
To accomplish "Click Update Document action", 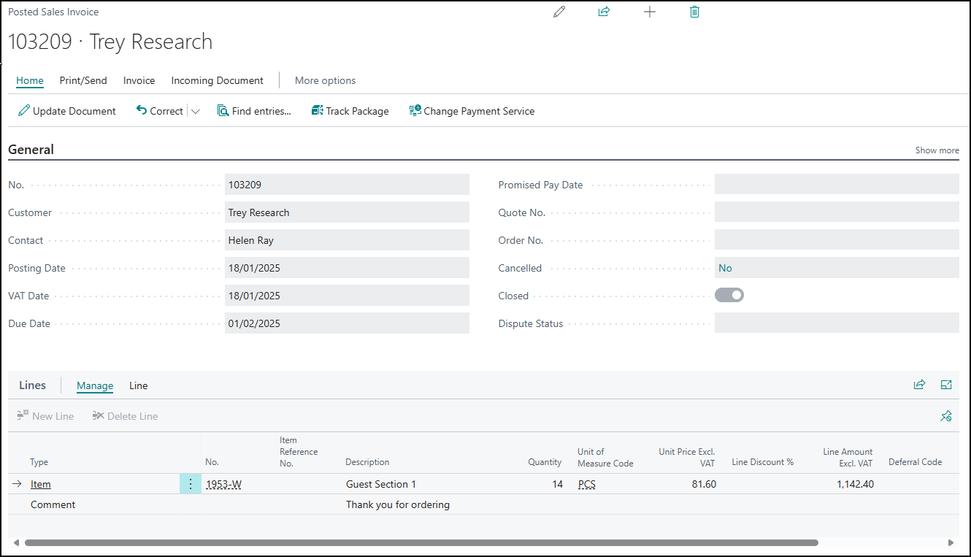I will tap(67, 111).
